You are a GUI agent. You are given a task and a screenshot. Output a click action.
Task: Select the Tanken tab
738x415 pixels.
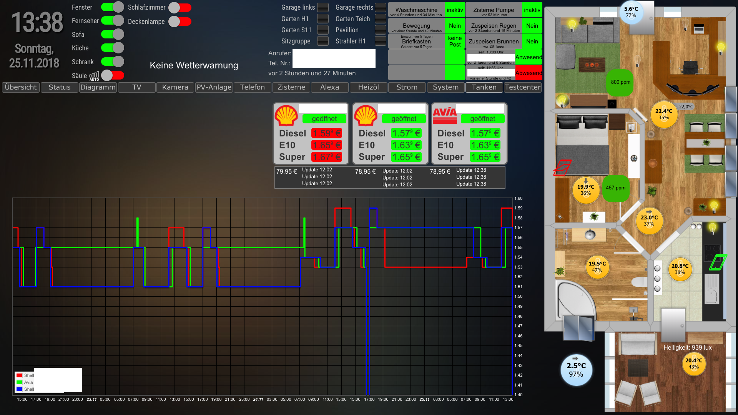[484, 87]
